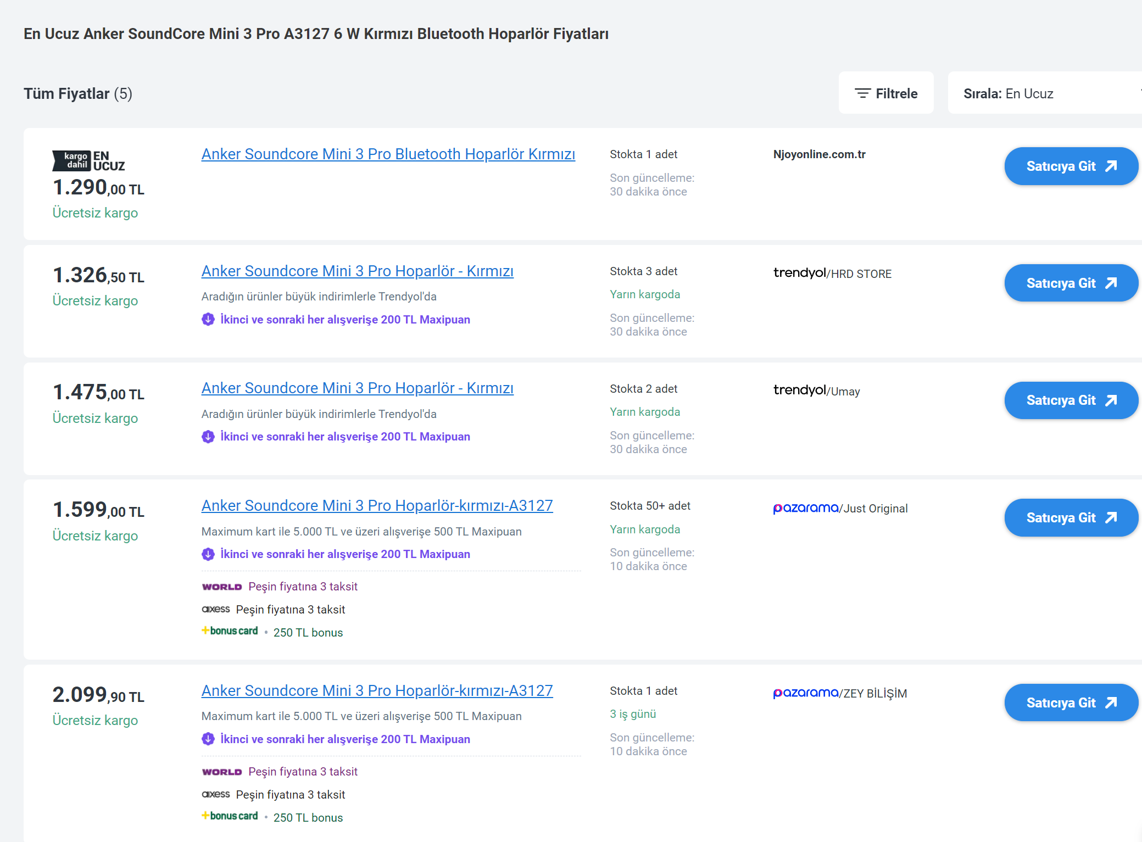Click the 1.290,00 TL price

coord(98,188)
